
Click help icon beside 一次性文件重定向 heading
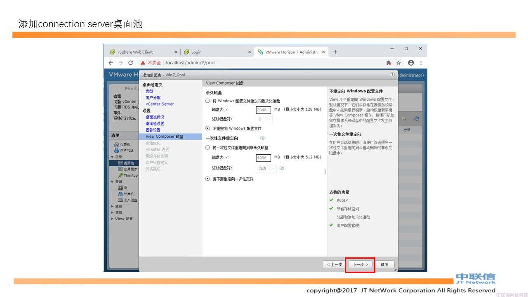[x=262, y=138]
